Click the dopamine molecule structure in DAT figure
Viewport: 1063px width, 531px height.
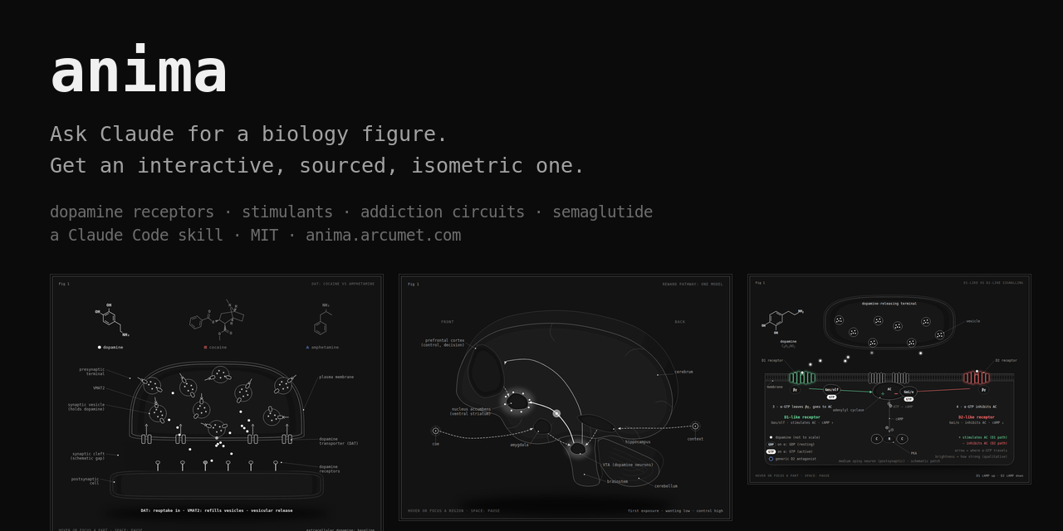[x=111, y=320]
